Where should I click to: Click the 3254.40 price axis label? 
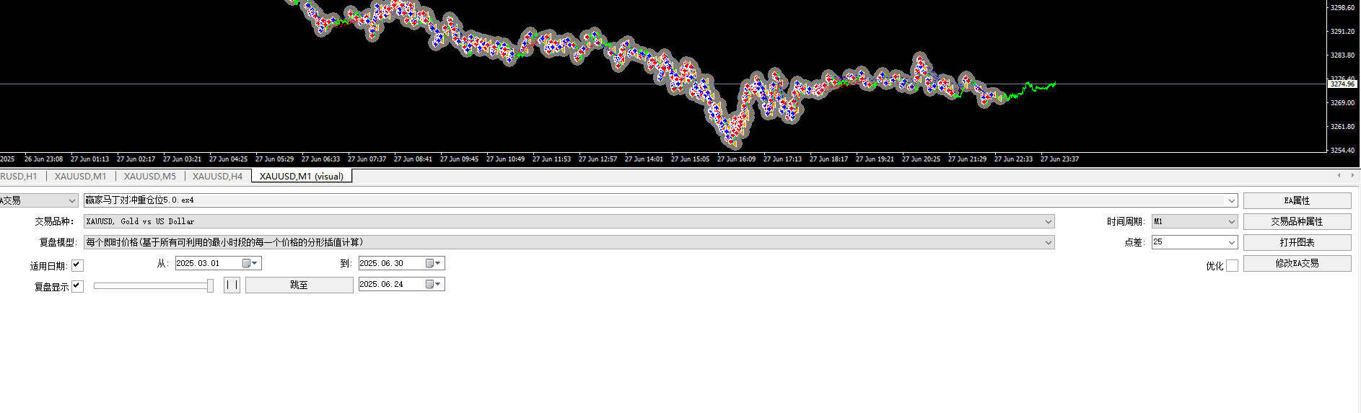pos(1342,150)
